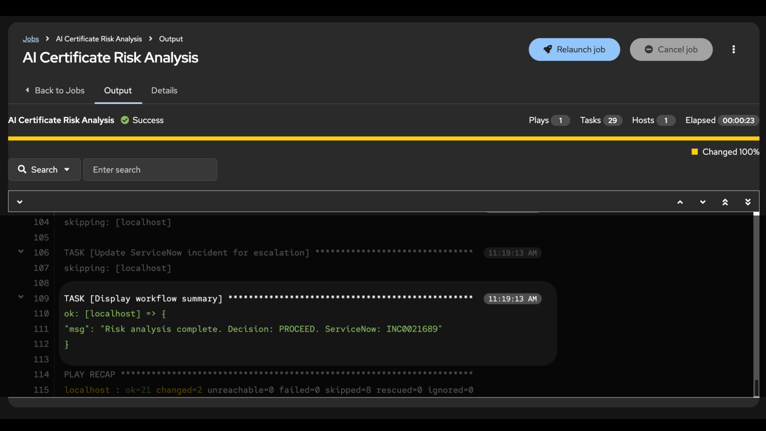The width and height of the screenshot is (766, 431).
Task: Select the Output tab
Action: coord(118,91)
